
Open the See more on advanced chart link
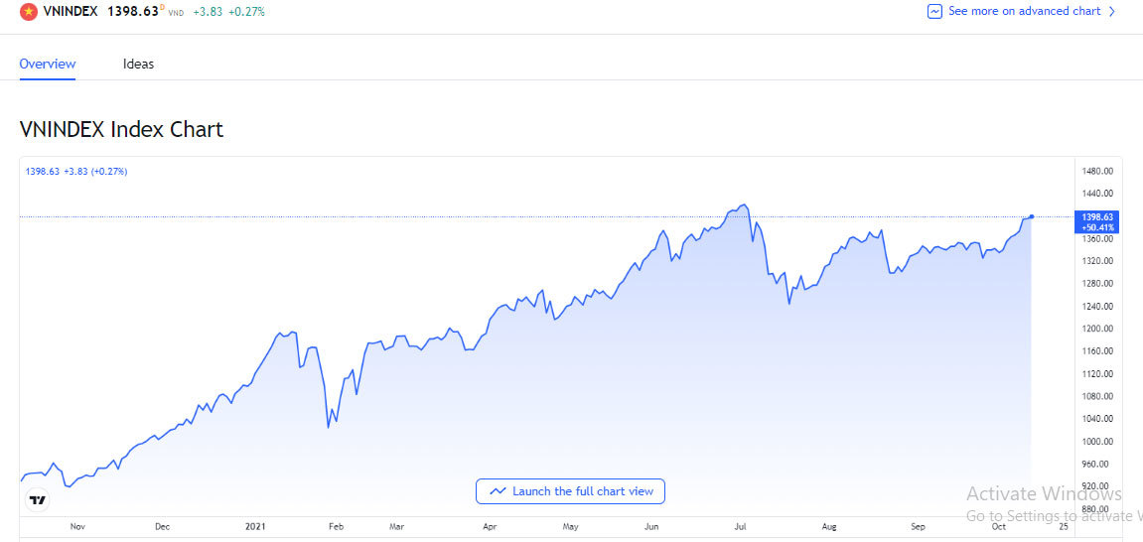(x=1024, y=12)
